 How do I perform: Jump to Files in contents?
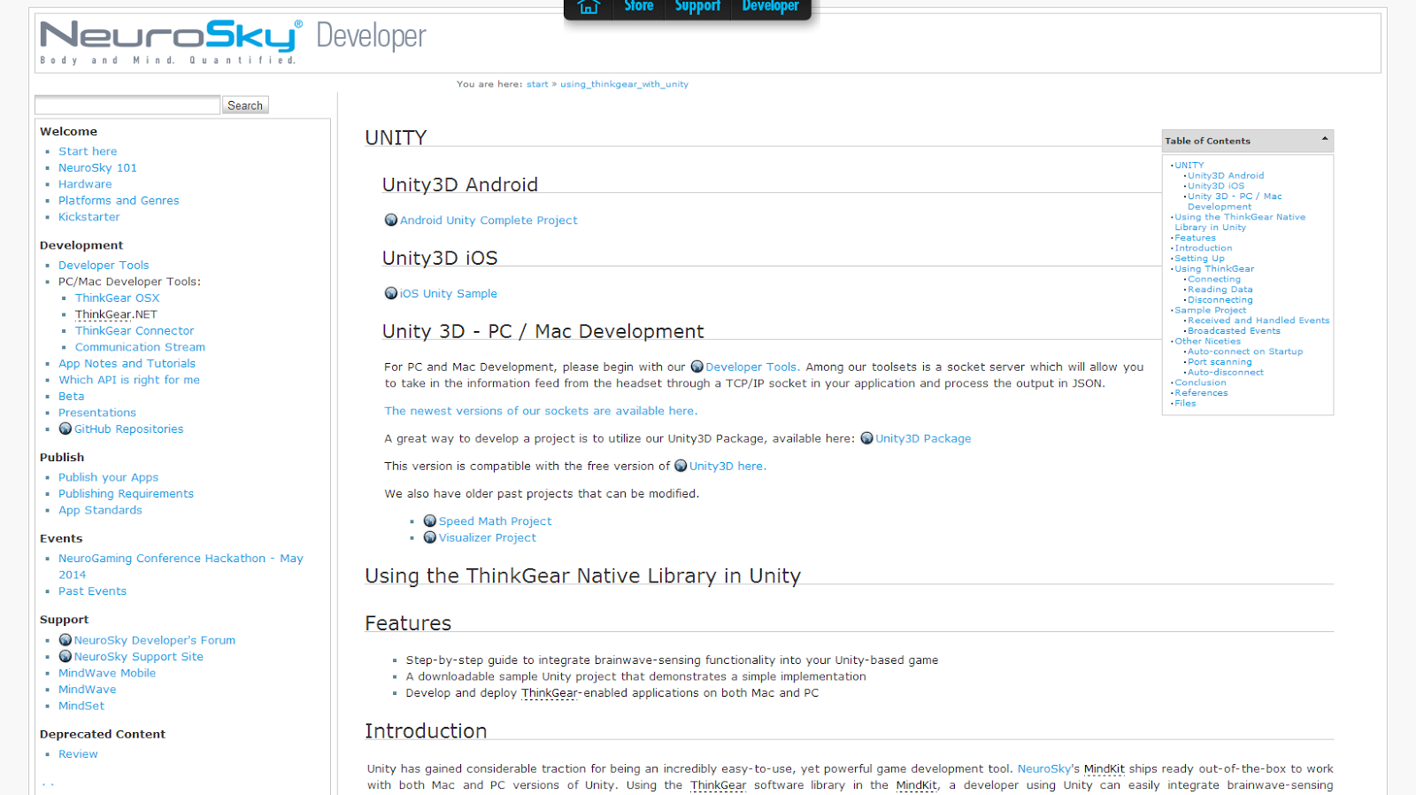click(1185, 404)
